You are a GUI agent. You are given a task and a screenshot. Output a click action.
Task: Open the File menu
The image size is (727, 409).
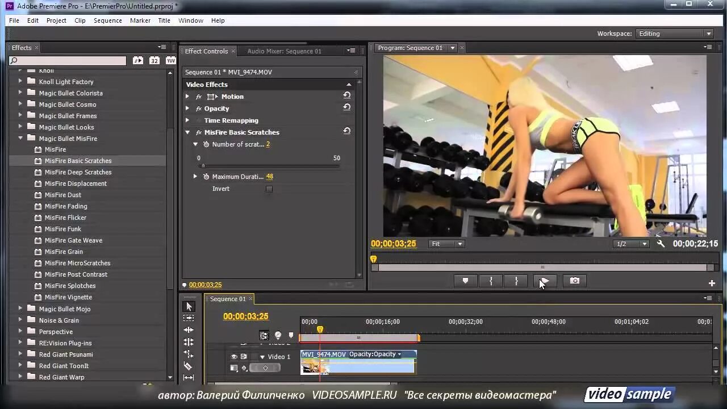click(x=14, y=20)
